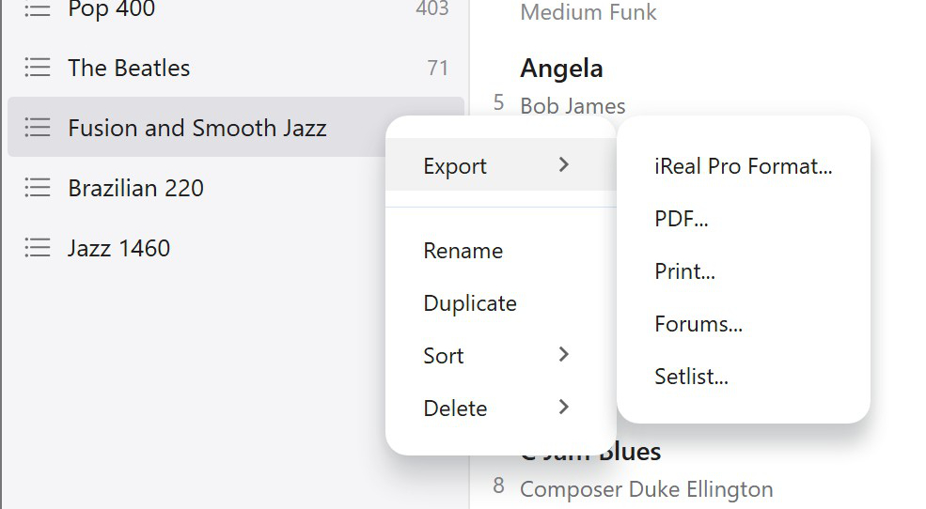Click the Fusion and Smooth Jazz list icon
Screen dimensions: 926x509
coord(37,128)
